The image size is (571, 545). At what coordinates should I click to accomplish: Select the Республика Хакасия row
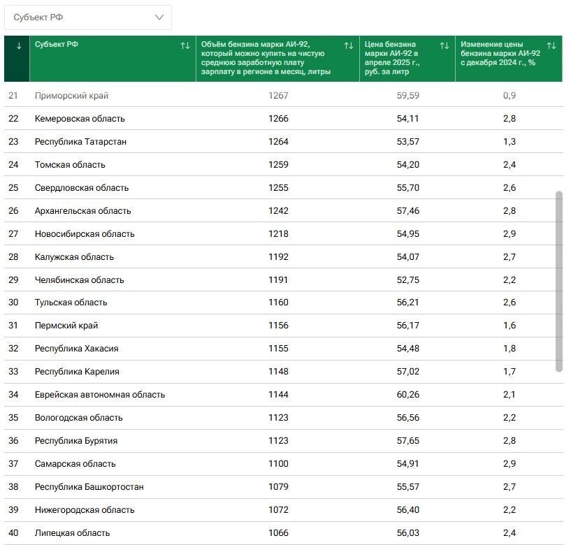284,349
